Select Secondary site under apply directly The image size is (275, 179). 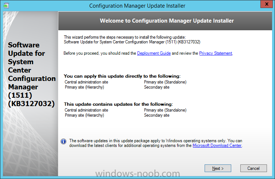tap(156, 87)
